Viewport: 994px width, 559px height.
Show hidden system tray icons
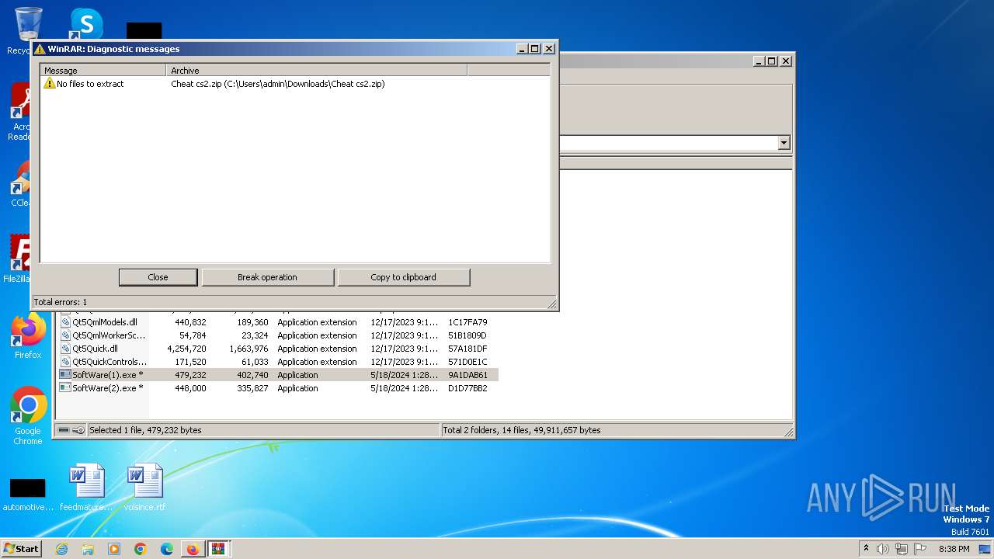point(866,549)
